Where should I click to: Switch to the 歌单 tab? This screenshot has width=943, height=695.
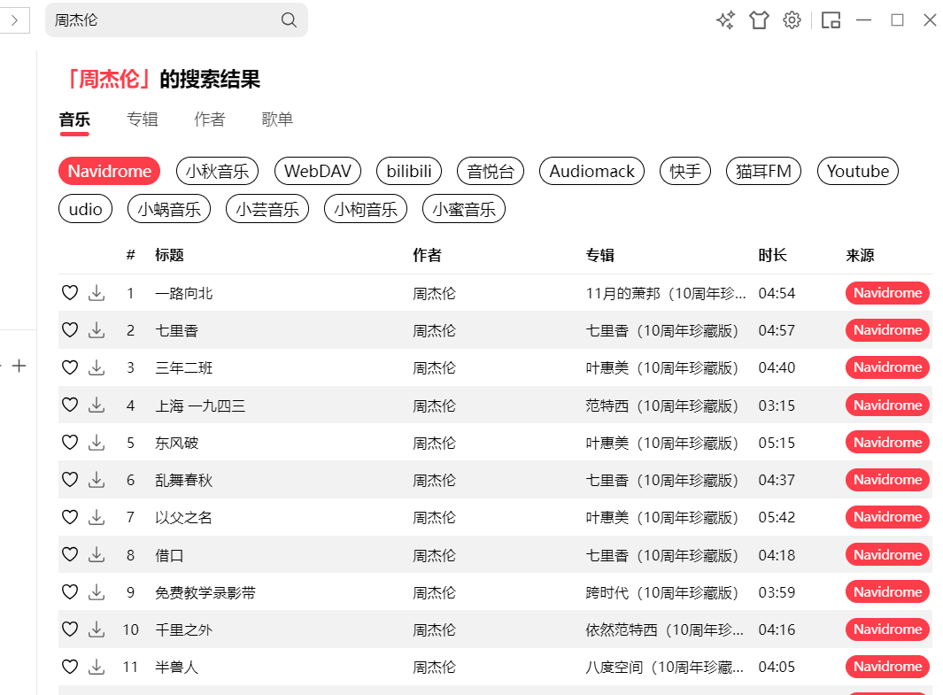(277, 120)
